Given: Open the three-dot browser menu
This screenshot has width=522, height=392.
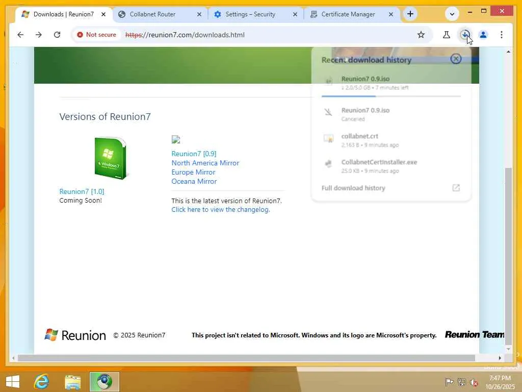Looking at the screenshot, I should (502, 35).
